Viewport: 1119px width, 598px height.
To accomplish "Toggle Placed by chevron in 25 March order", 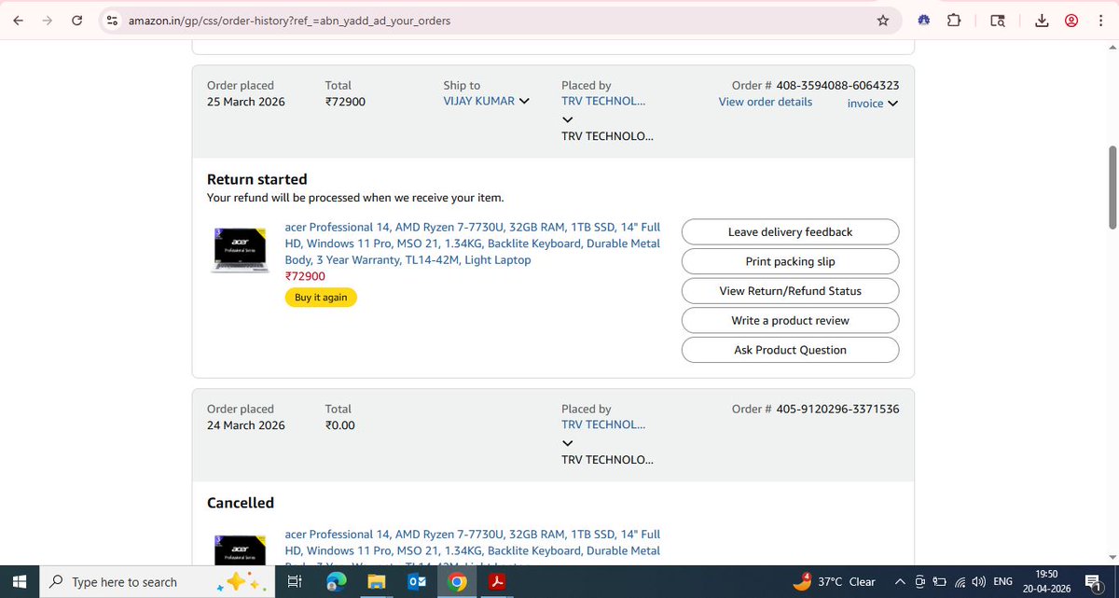I will tap(568, 119).
